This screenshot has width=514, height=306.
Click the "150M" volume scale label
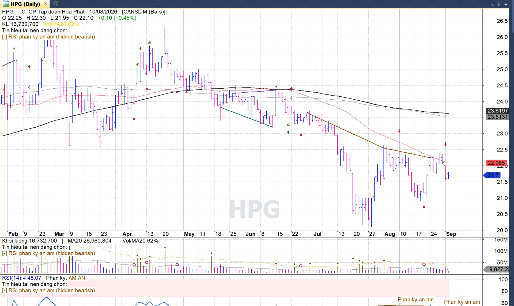pos(501,240)
